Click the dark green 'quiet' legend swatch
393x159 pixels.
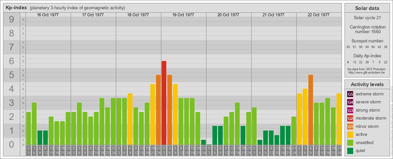click(x=350, y=150)
